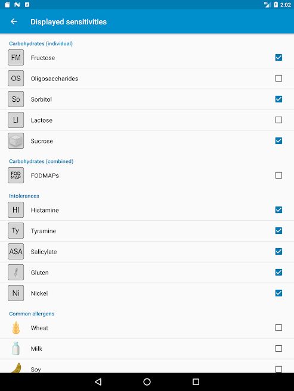Image resolution: width=294 pixels, height=391 pixels.
Task: Disable the Tyramine checkbox
Action: (278, 231)
